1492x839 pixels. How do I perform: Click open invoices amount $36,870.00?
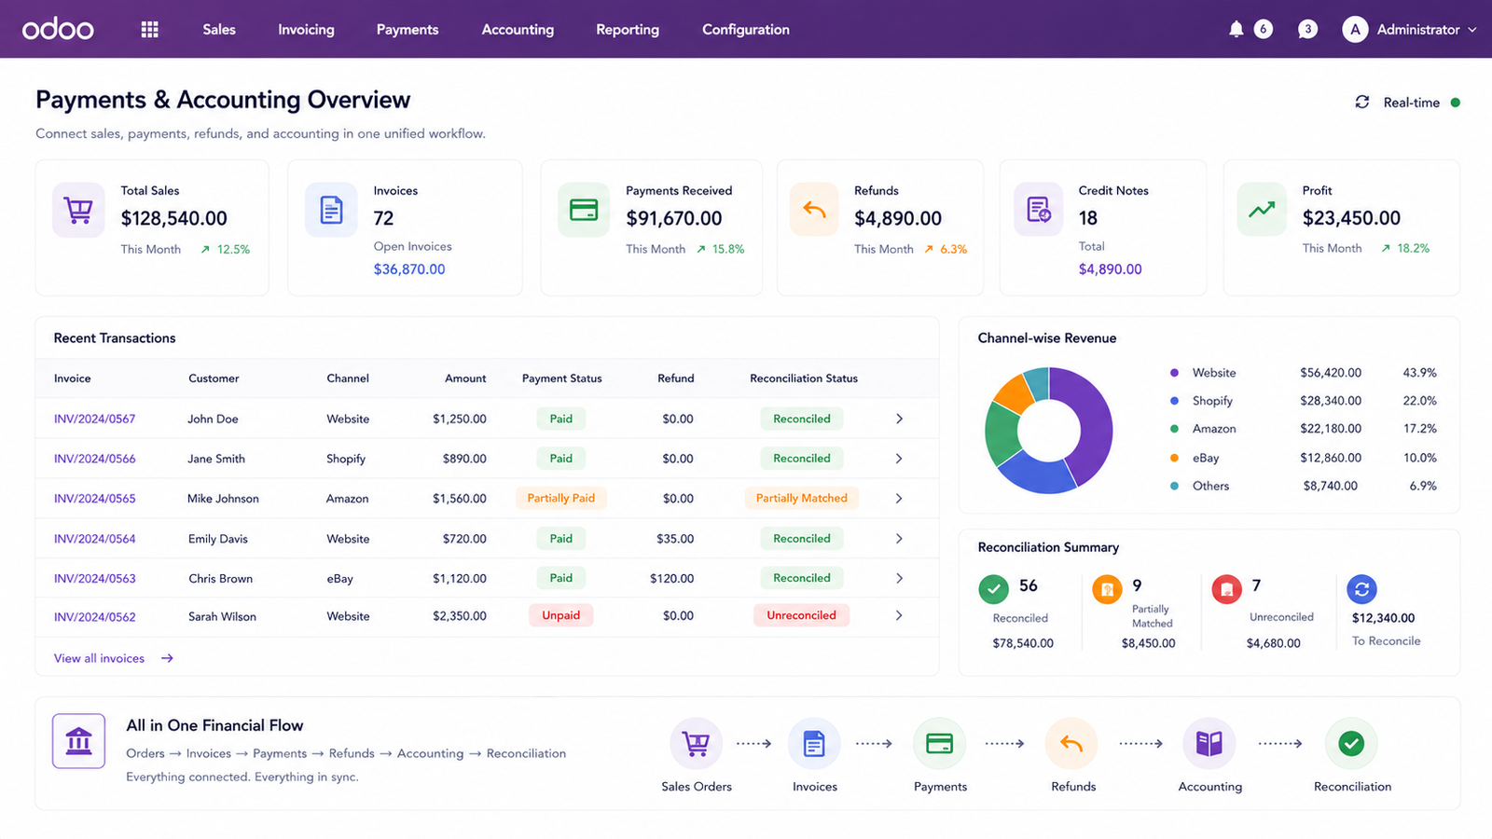pyautogui.click(x=409, y=269)
